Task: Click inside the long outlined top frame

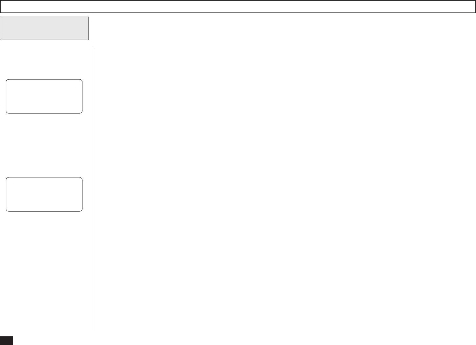Action: point(238,6)
